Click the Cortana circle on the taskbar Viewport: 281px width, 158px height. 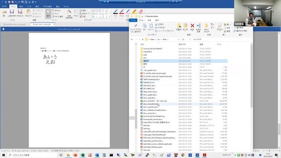click(x=61, y=155)
